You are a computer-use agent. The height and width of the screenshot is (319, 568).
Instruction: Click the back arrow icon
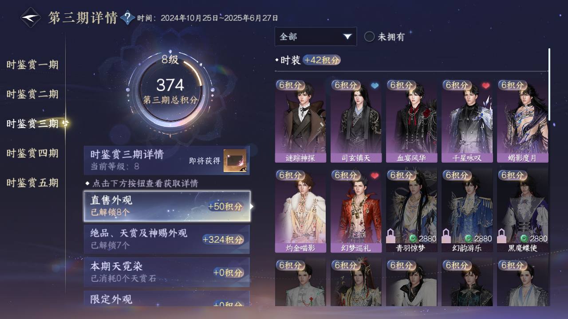click(31, 18)
